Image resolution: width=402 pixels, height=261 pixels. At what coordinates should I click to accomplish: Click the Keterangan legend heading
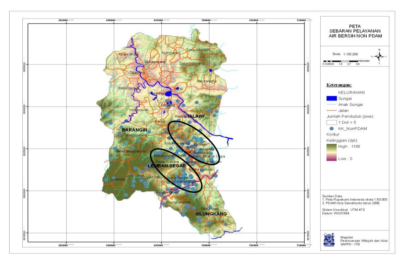339,85
